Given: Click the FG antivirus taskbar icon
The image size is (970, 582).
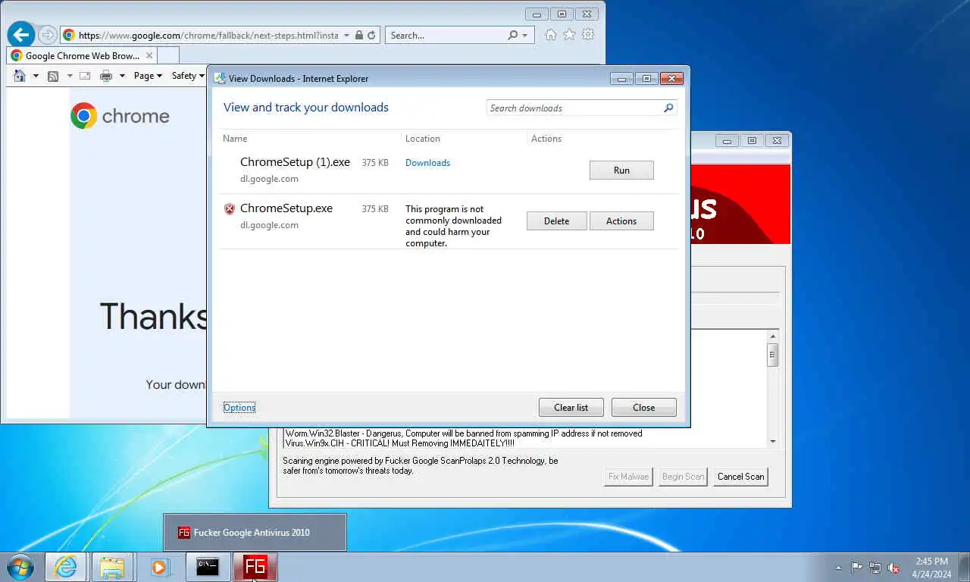Looking at the screenshot, I should click(x=255, y=567).
